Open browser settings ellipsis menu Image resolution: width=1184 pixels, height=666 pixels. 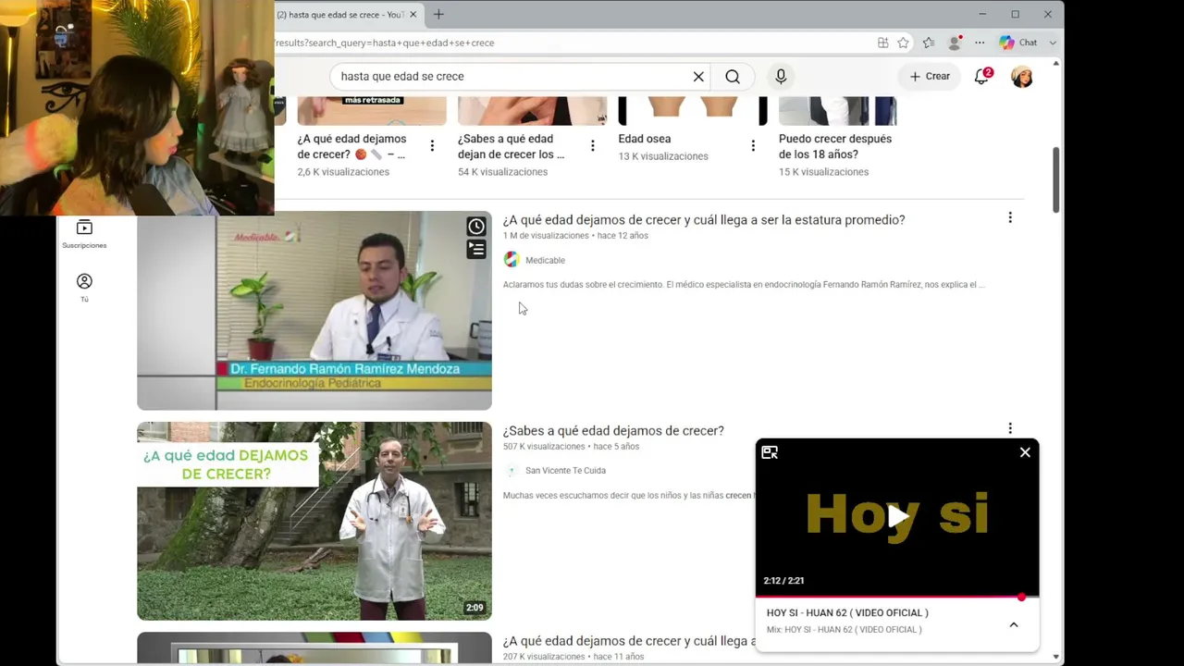pos(980,43)
